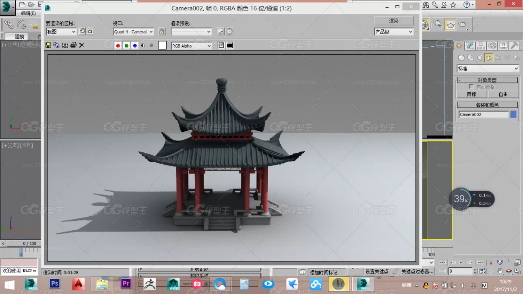This screenshot has width=523, height=294.
Task: Open the Hierarchy tab in command panel
Action: point(481,46)
